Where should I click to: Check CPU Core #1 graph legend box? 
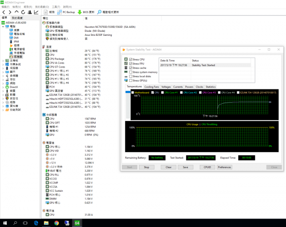tap(162, 93)
